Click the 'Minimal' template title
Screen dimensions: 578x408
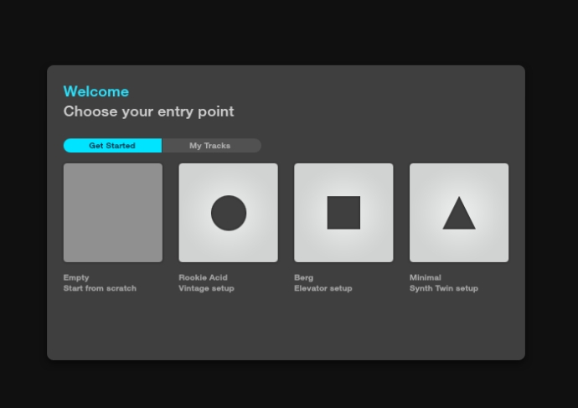click(426, 277)
